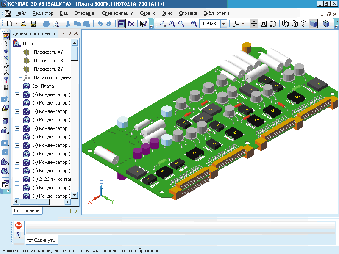Redo the last undone action
Image resolution: width=339 pixels, height=254 pixels.
109,24
